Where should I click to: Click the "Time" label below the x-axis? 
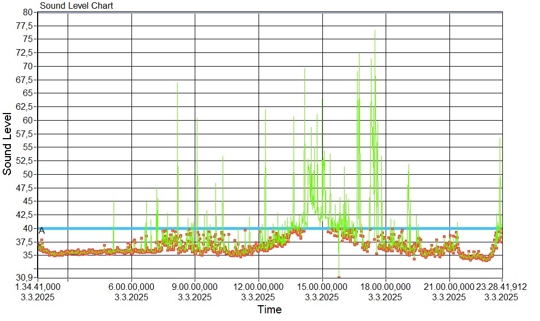tap(269, 310)
